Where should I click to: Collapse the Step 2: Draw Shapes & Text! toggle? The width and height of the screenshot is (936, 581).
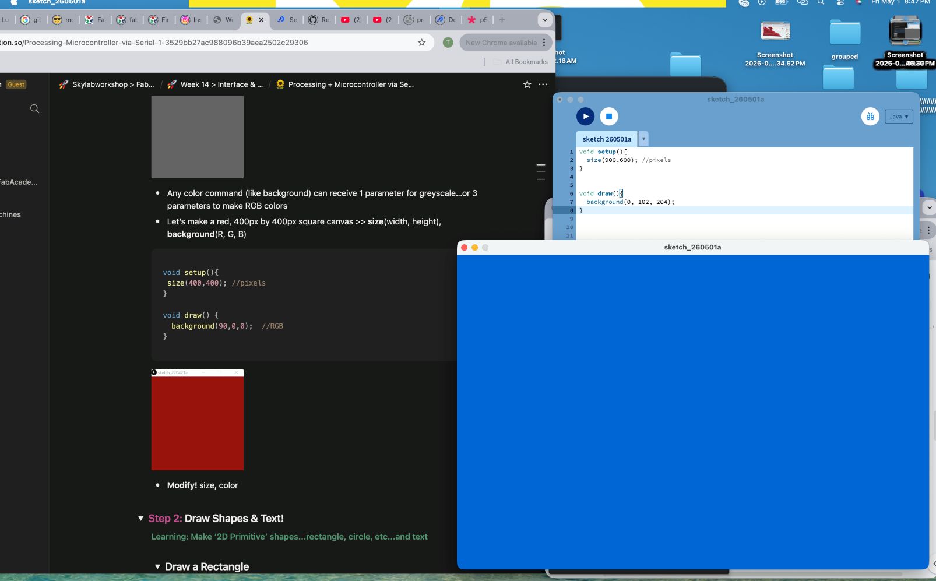(140, 518)
